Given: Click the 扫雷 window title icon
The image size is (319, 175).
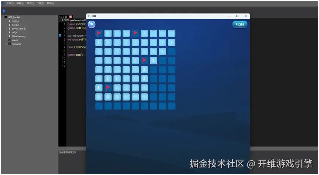Looking at the screenshot, I should point(89,16).
